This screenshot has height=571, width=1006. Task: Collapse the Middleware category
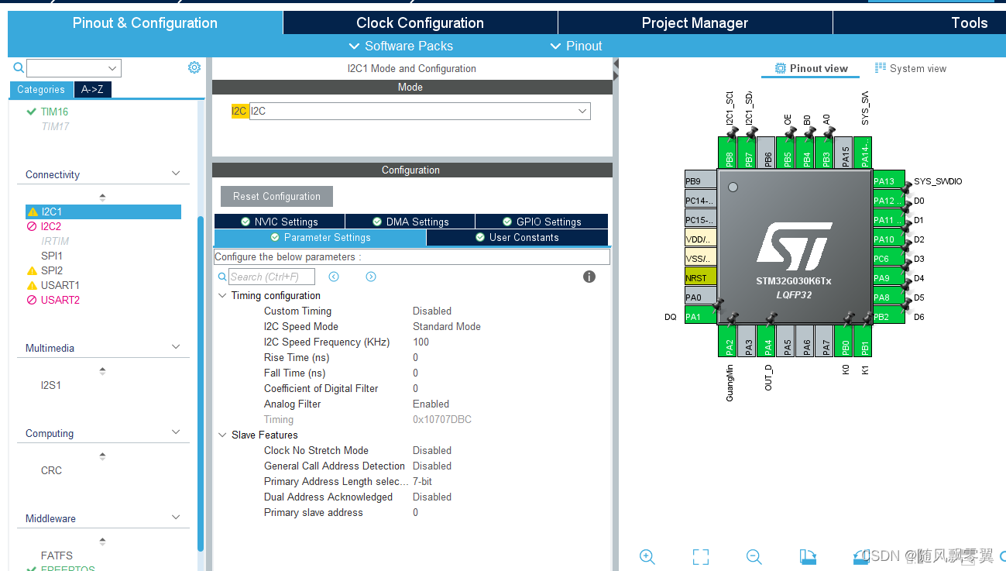coord(176,518)
